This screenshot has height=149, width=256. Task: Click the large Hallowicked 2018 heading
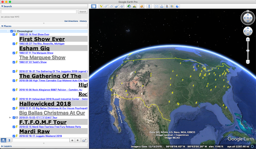(45, 104)
